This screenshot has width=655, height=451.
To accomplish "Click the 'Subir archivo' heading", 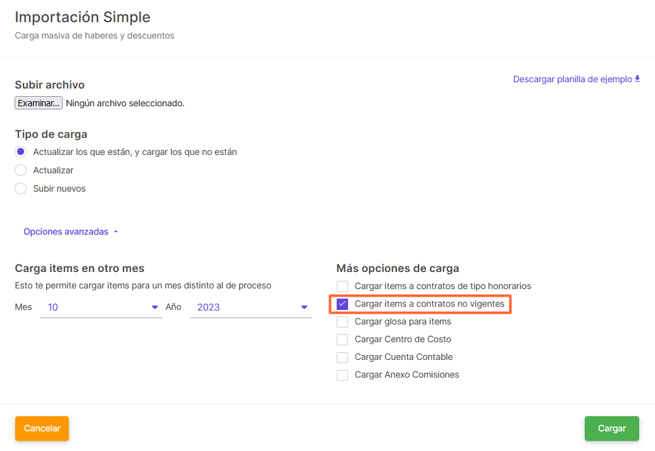I will click(x=50, y=85).
